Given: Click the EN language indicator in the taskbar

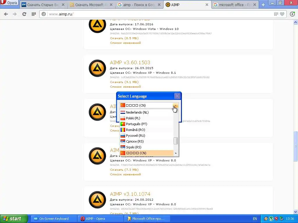Looking at the screenshot, I should click(255, 219).
